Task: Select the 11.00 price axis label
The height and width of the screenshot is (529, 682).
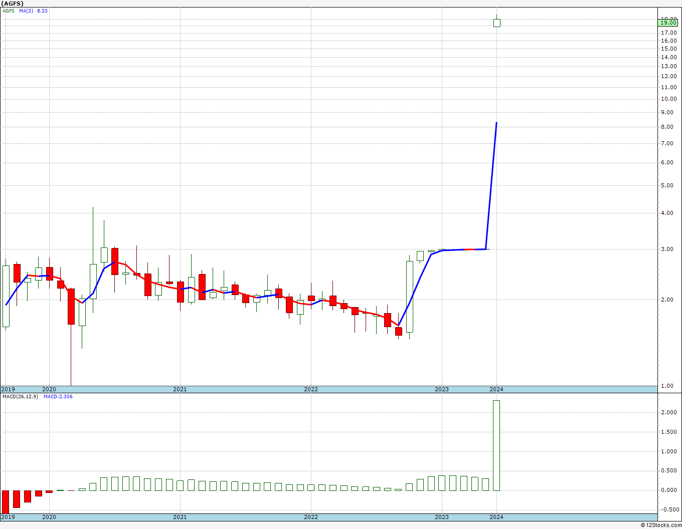Action: (x=669, y=87)
